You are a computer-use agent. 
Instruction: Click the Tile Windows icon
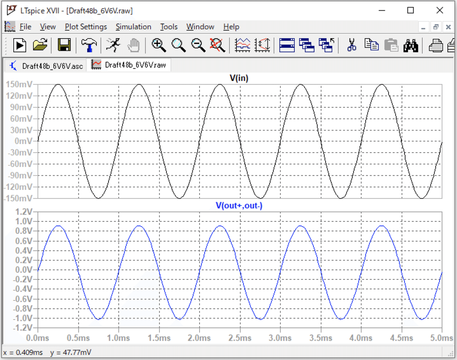[x=287, y=45]
